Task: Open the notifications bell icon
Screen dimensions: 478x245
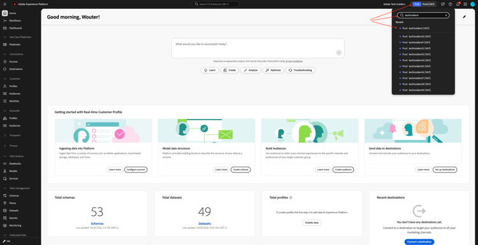Action: point(458,4)
